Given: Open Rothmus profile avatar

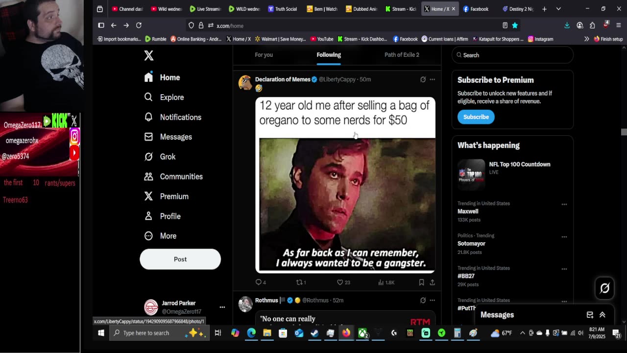Looking at the screenshot, I should (x=245, y=304).
